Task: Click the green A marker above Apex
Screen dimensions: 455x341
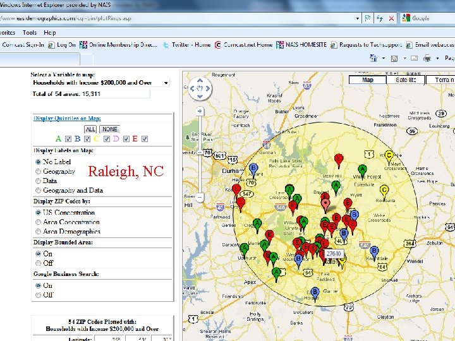Action: coord(276,275)
